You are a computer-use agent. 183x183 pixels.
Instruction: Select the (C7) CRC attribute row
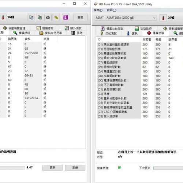(x=139, y=112)
